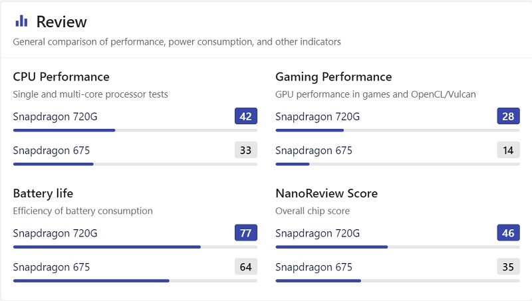
Task: Click Snapdragon 675 label under Battery life
Action: tap(51, 267)
